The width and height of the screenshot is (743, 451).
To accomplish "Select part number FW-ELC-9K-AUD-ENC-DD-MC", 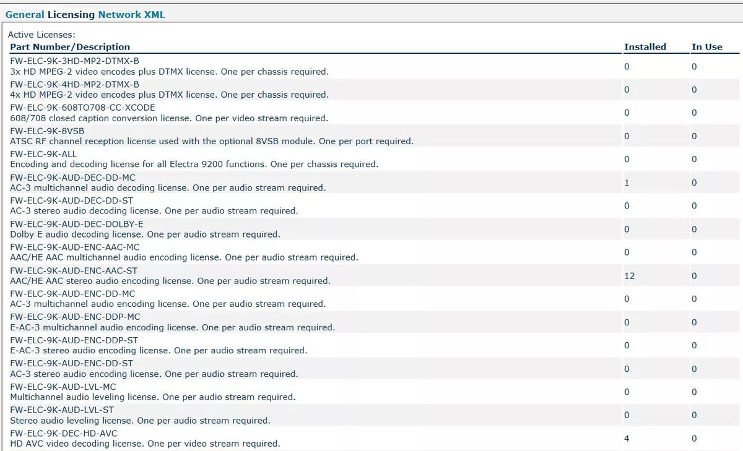I will click(72, 293).
